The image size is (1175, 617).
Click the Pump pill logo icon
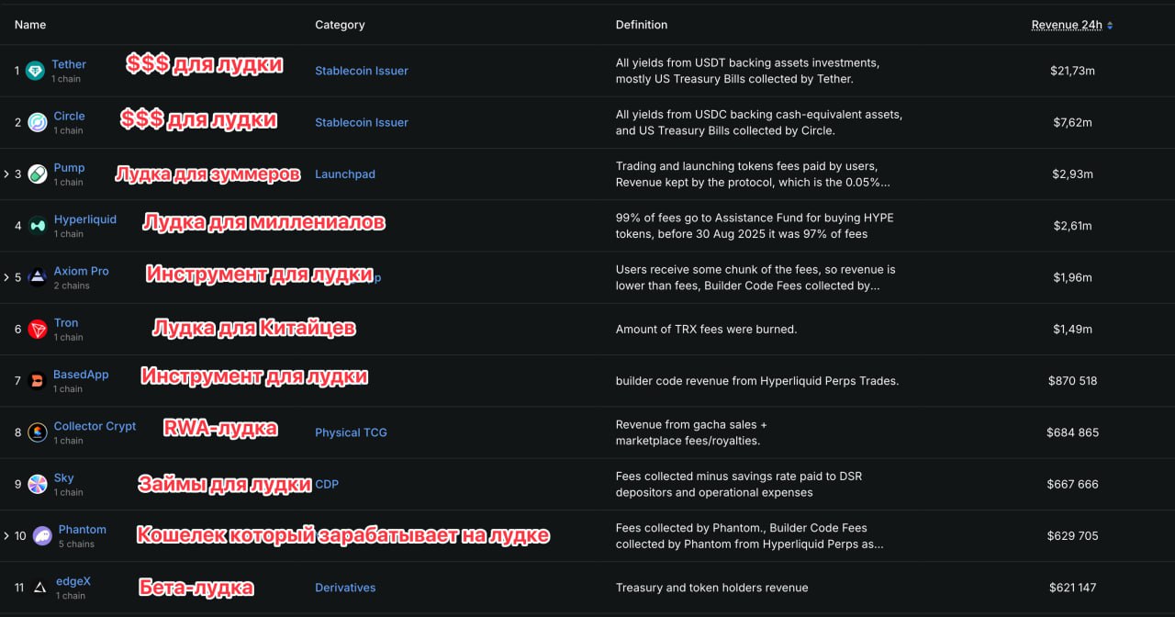coord(37,174)
